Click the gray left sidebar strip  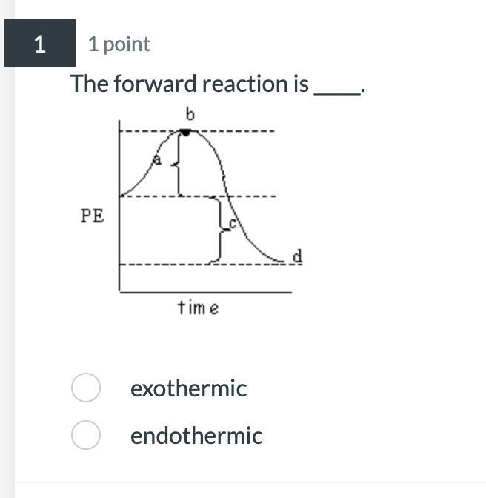point(7,249)
